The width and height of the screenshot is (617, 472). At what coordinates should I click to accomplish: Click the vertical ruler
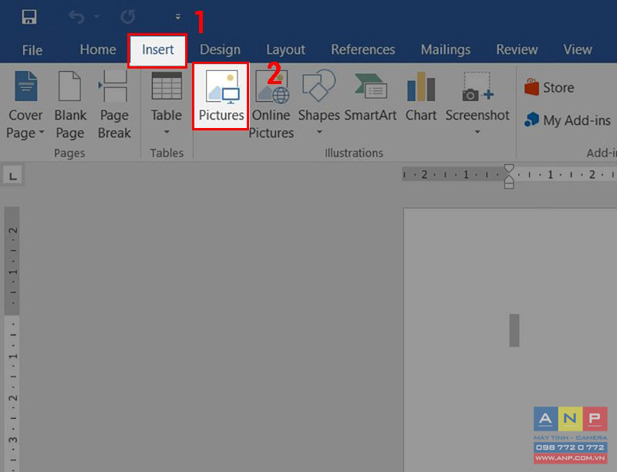pyautogui.click(x=12, y=339)
